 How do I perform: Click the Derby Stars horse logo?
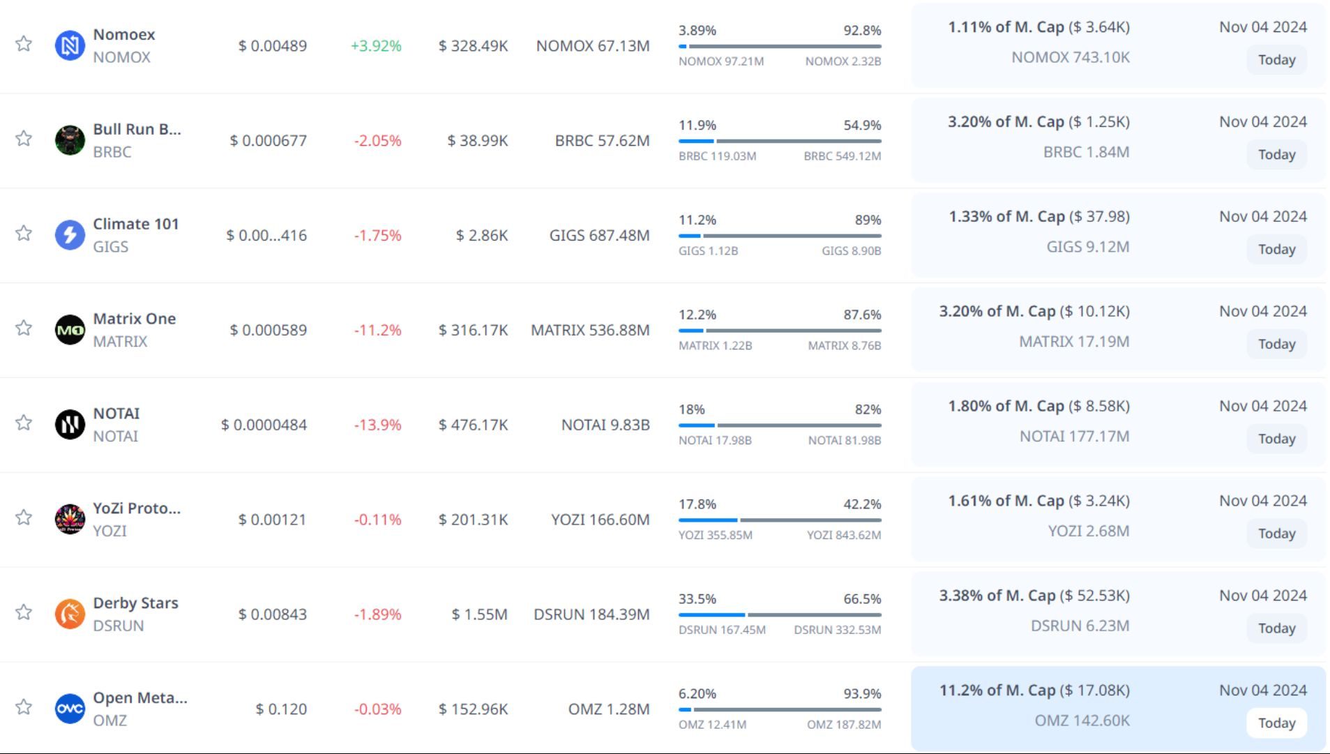(x=70, y=614)
